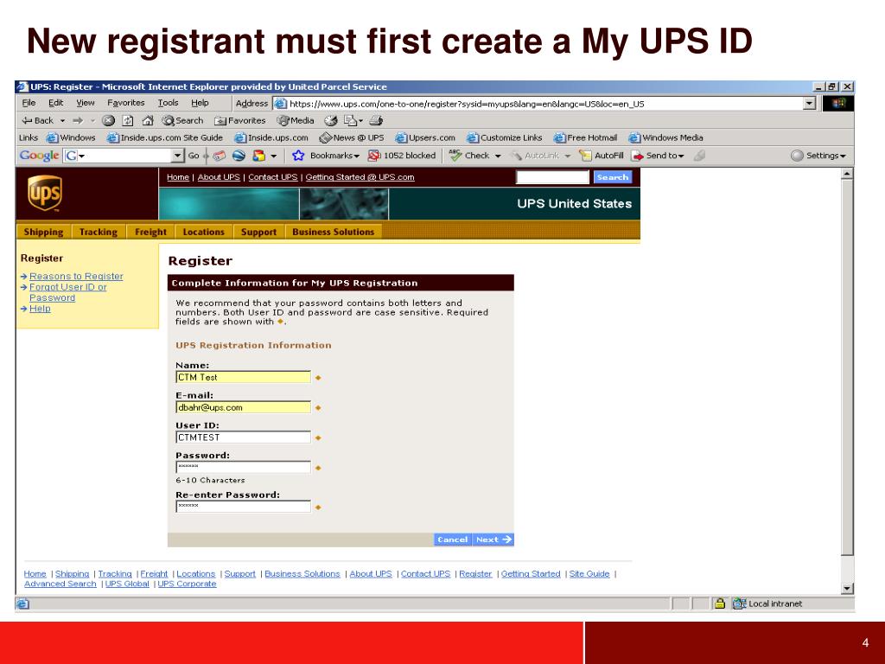Open the Reasons to Register link
885x664 pixels.
[x=76, y=276]
